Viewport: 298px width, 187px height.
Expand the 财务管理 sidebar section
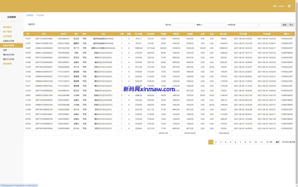point(7,63)
